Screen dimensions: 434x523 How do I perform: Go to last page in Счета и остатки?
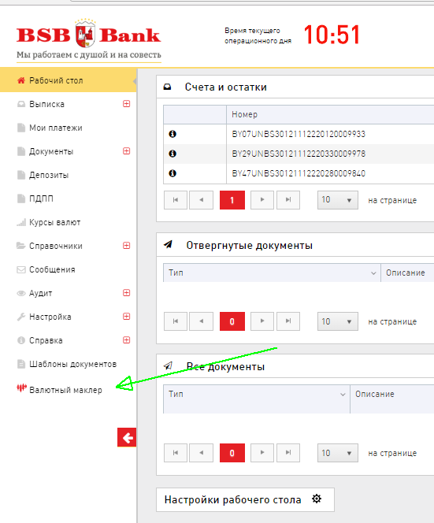point(288,200)
